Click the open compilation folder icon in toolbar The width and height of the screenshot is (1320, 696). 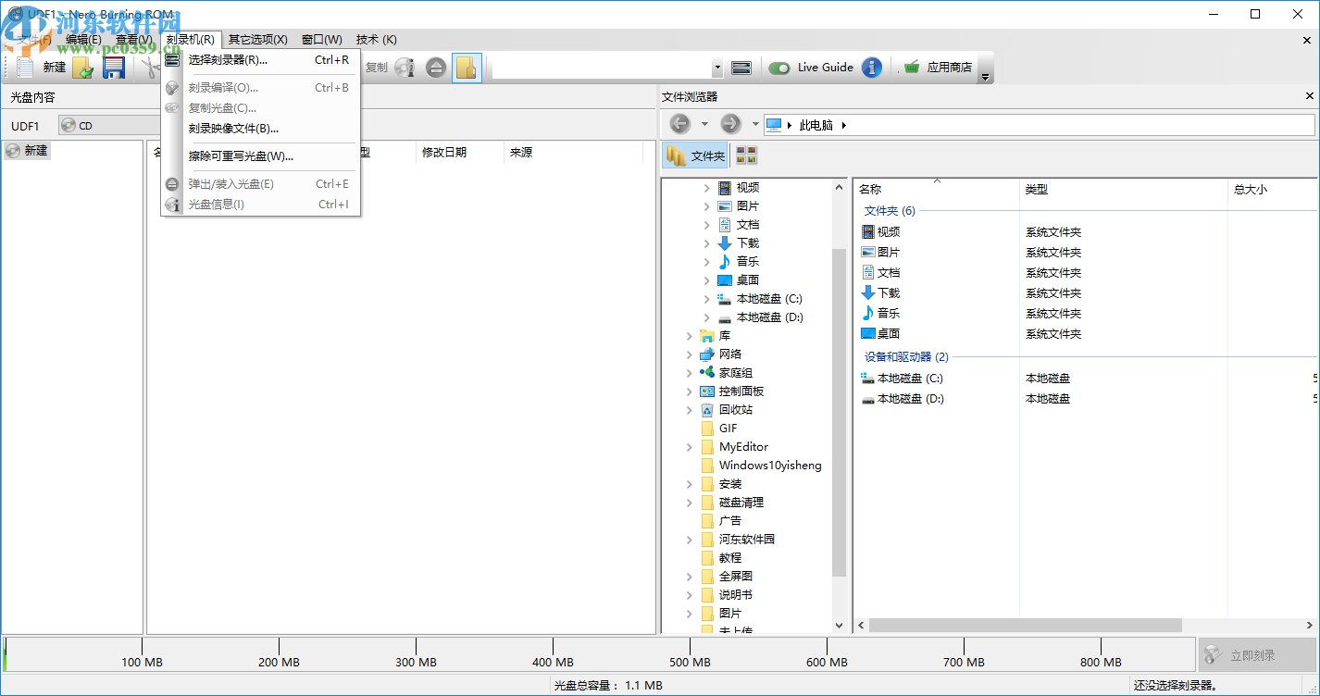(x=83, y=67)
